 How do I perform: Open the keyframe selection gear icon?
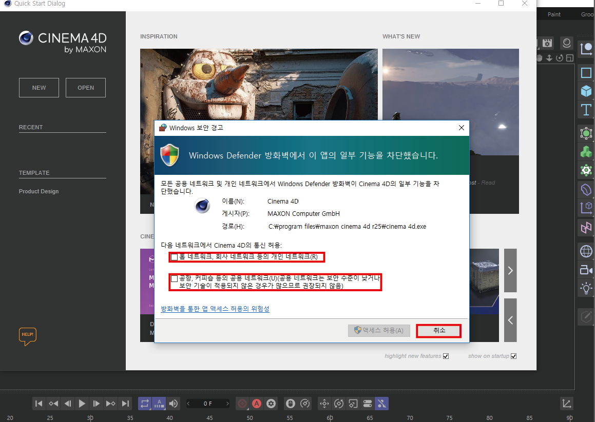click(x=271, y=404)
